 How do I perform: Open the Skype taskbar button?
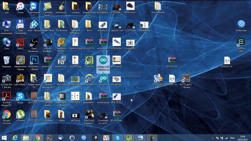[x=118, y=138]
